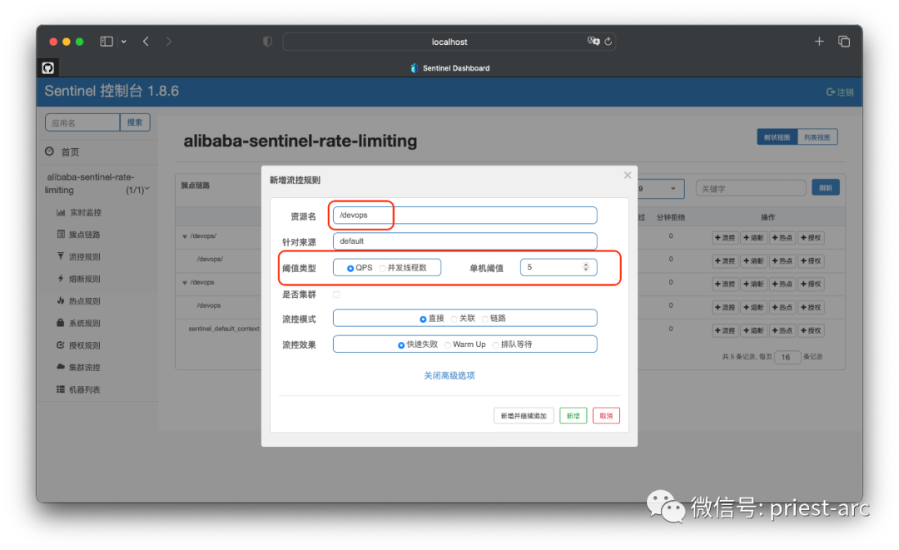Viewport: 899px width, 550px height.
Task: Select the 并发线程数 radio option
Action: (382, 268)
